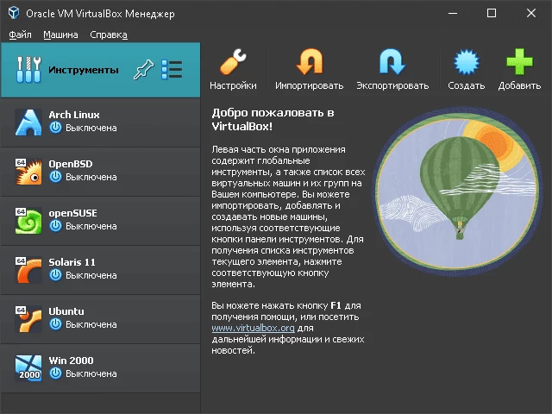The image size is (552, 414).
Task: Select the openSUSE machine name
Action: pos(72,213)
